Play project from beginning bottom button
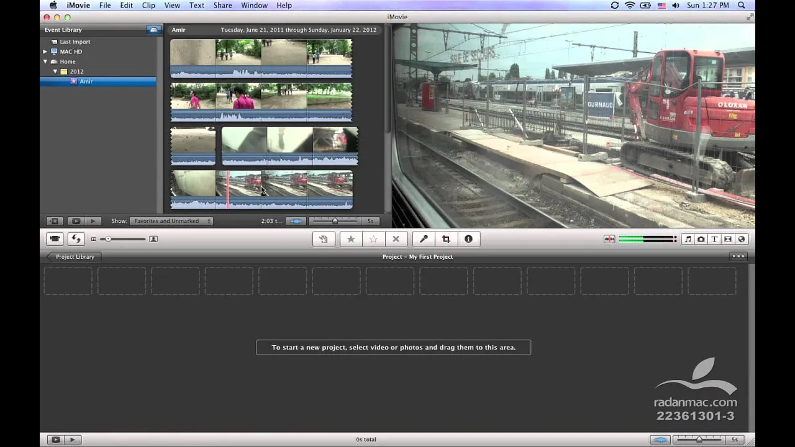 72,440
